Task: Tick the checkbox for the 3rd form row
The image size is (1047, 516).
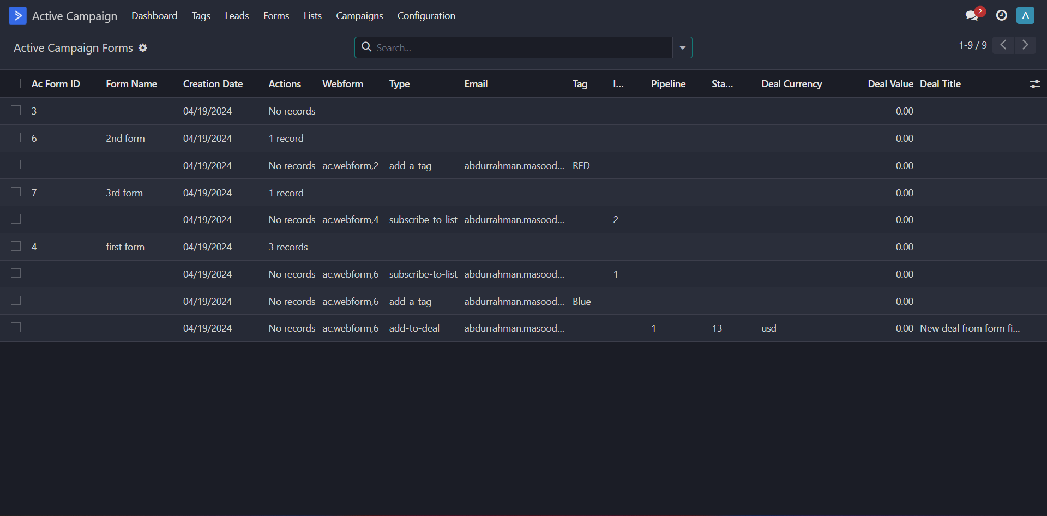Action: (x=16, y=192)
